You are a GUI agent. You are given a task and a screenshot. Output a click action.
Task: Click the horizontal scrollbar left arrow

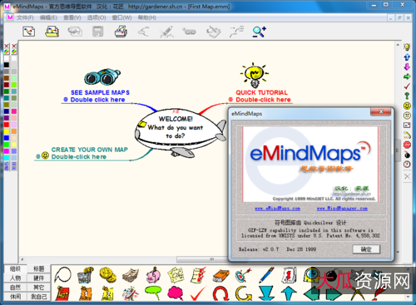pos(22,259)
